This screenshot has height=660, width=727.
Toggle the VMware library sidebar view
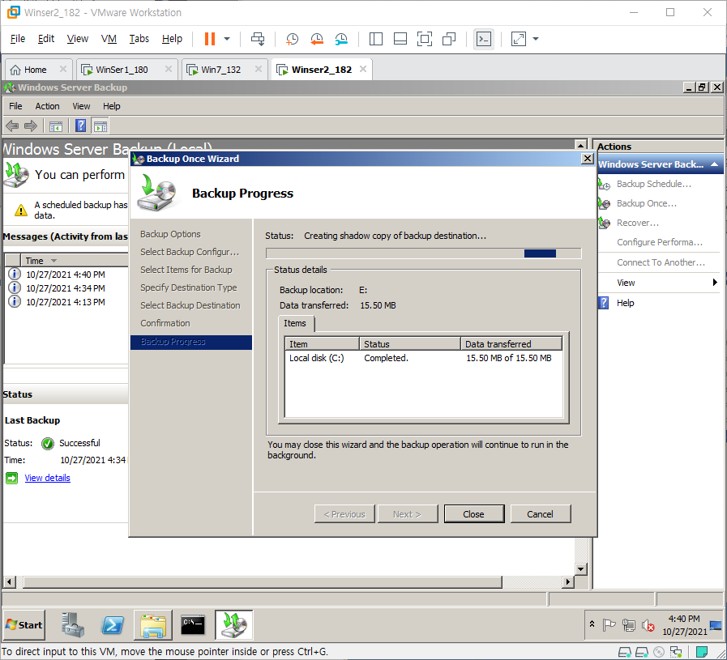coord(375,39)
